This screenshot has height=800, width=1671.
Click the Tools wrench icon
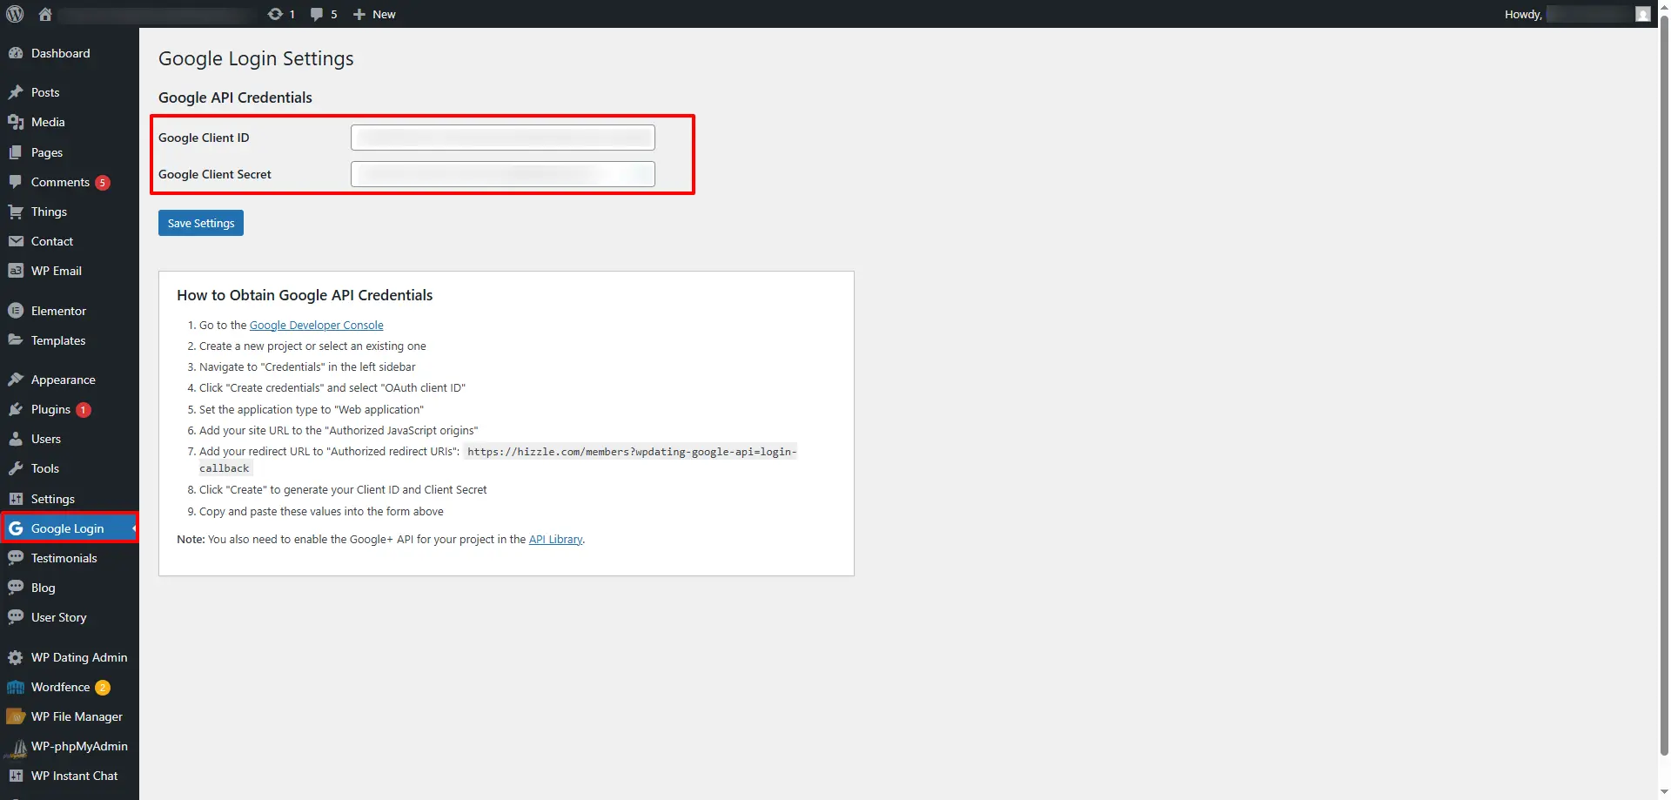[16, 468]
